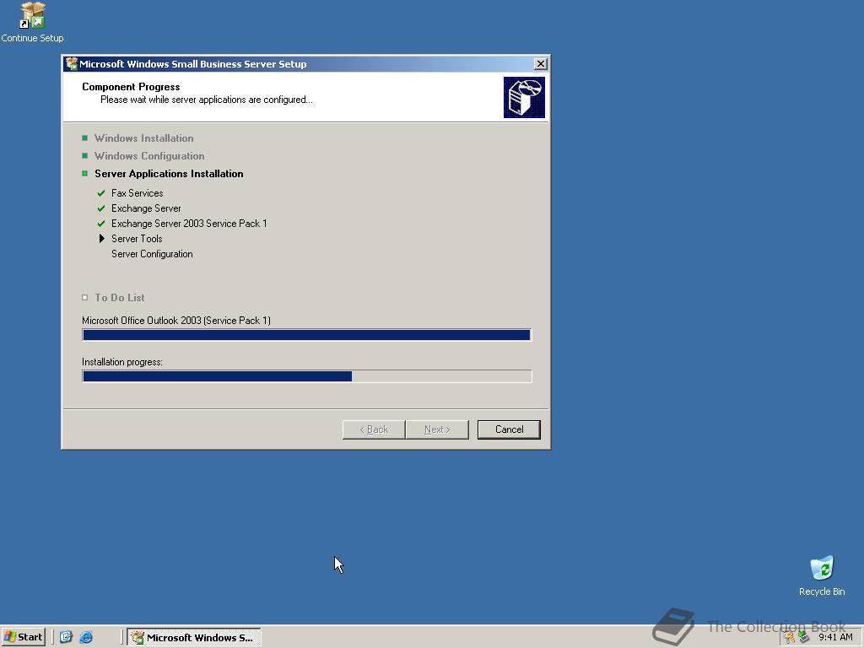
Task: Select the Exchange Server text
Action: click(x=146, y=208)
